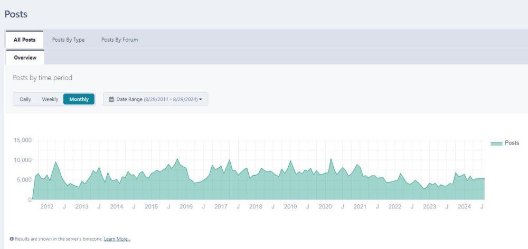Toggle the Posts series via legend label
The image size is (528, 249).
[x=512, y=143]
